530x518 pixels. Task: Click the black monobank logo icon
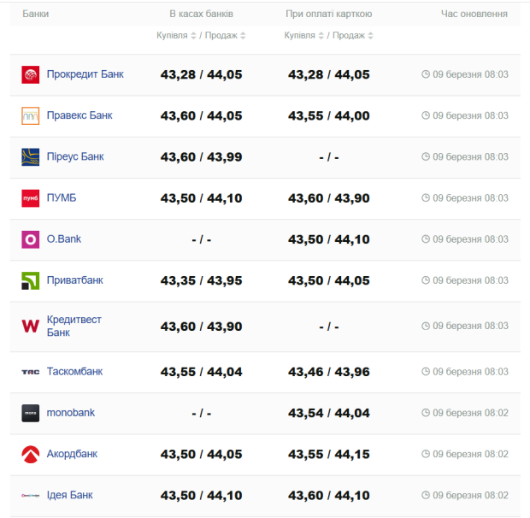point(31,413)
